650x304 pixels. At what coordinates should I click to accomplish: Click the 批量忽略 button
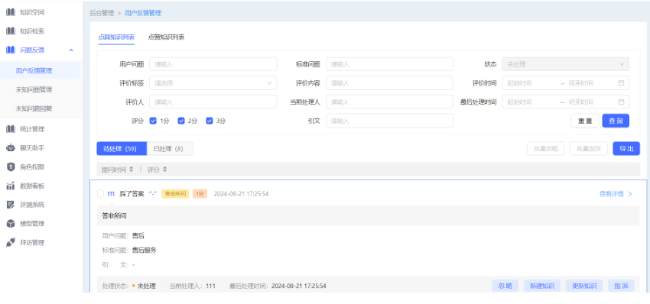(x=546, y=149)
